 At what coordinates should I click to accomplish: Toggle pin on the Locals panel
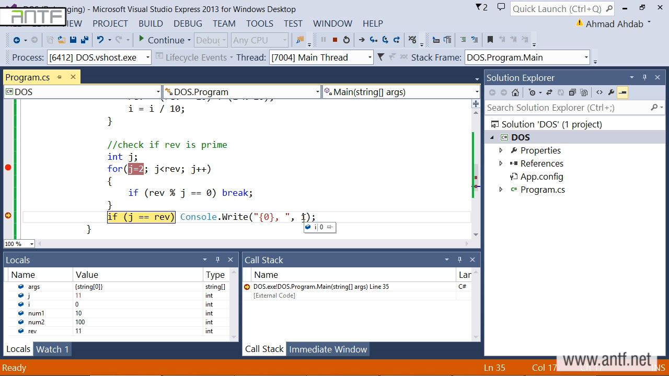217,260
